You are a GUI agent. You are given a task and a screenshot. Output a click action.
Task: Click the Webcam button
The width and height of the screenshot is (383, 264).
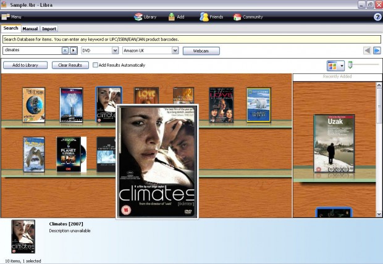point(201,51)
